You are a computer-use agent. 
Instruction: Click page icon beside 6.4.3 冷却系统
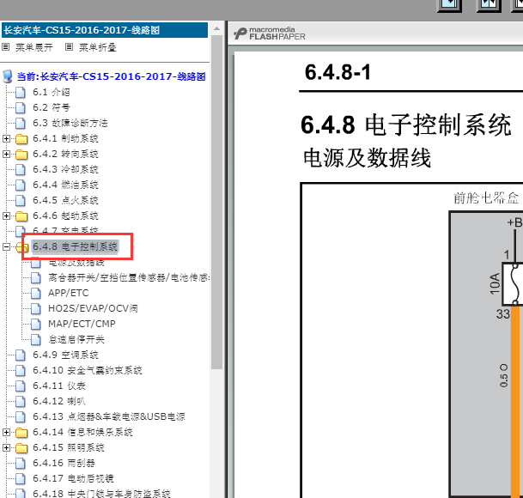(x=21, y=169)
